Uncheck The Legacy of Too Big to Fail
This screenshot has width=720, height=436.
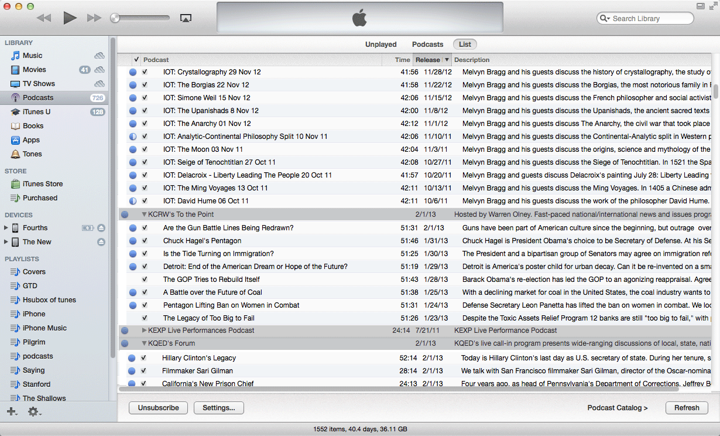pos(145,318)
